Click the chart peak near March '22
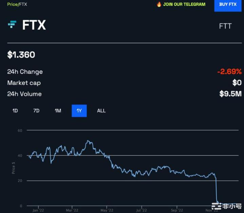This screenshot has width=244, height=213. (88, 141)
